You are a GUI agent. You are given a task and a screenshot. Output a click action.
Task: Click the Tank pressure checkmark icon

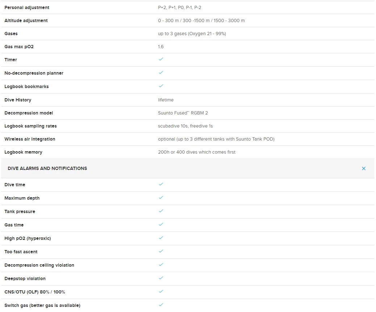click(161, 211)
